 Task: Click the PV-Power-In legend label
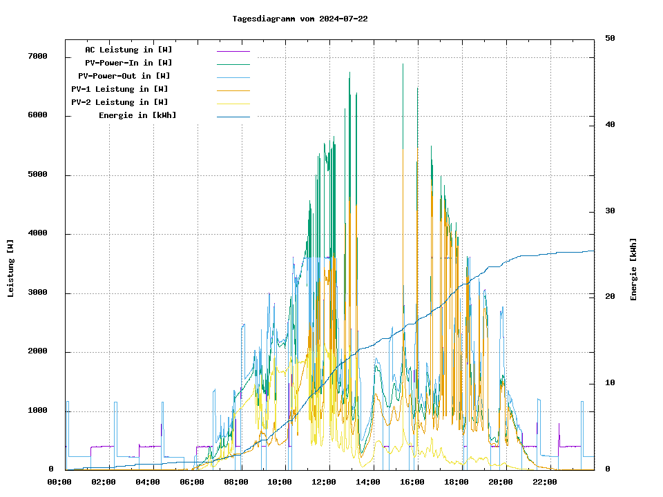(x=133, y=63)
